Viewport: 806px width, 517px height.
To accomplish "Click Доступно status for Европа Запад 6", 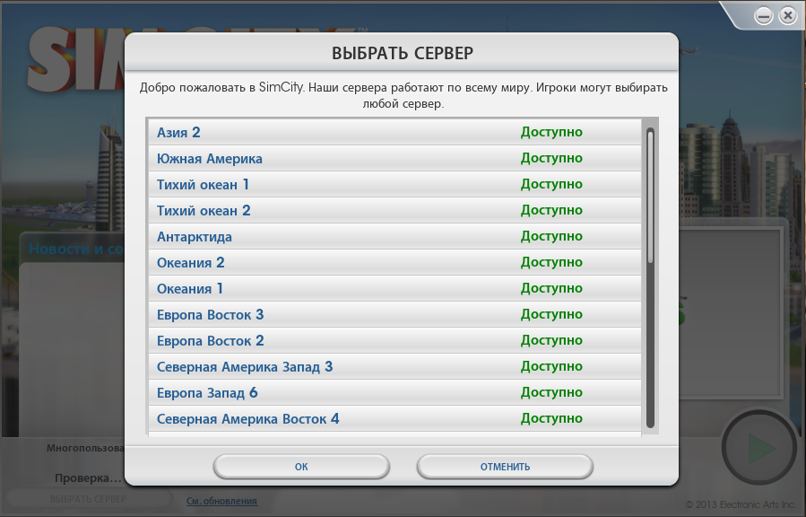I will click(551, 392).
